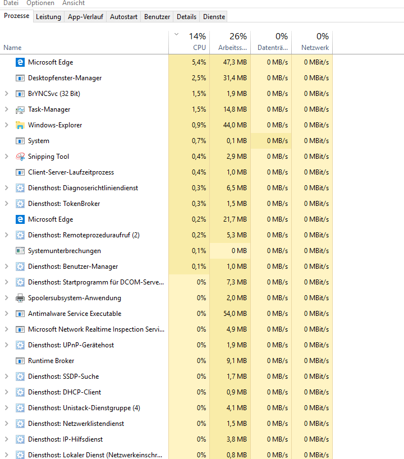This screenshot has width=404, height=459.
Task: Click the Diensthost: Diagnoserichtliniendienst gear icon
Action: pos(20,188)
